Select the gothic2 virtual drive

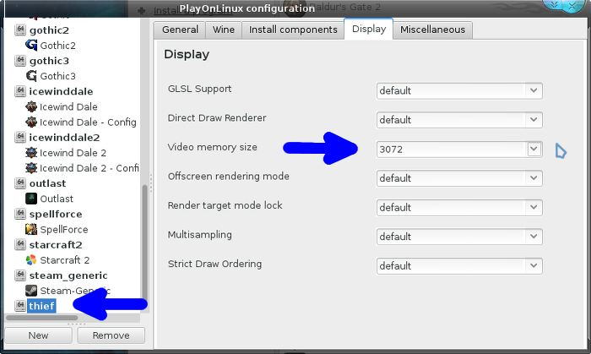49,30
